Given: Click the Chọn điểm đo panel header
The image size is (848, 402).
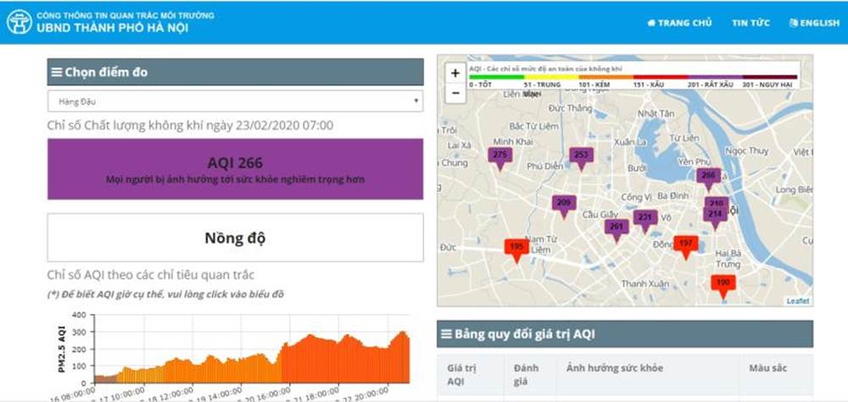Looking at the screenshot, I should click(x=235, y=72).
